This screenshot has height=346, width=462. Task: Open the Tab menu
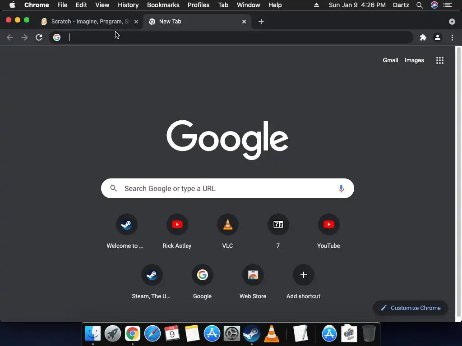click(x=223, y=5)
